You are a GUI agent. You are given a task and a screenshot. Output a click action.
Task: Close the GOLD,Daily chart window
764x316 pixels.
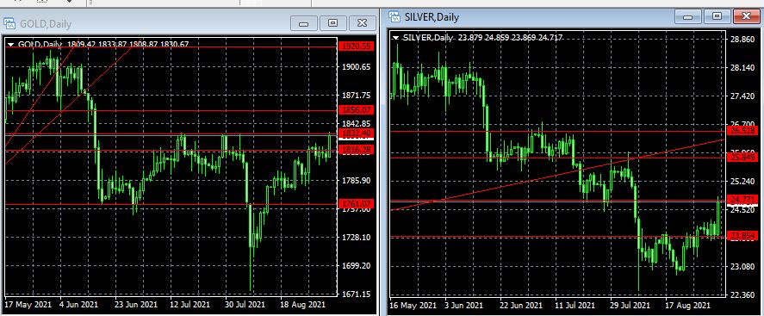[x=362, y=23]
